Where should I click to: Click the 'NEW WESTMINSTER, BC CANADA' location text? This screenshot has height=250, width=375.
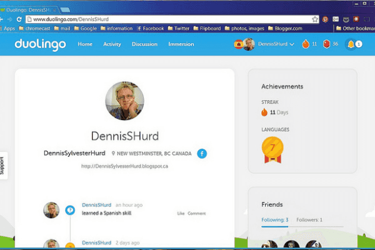click(154, 154)
